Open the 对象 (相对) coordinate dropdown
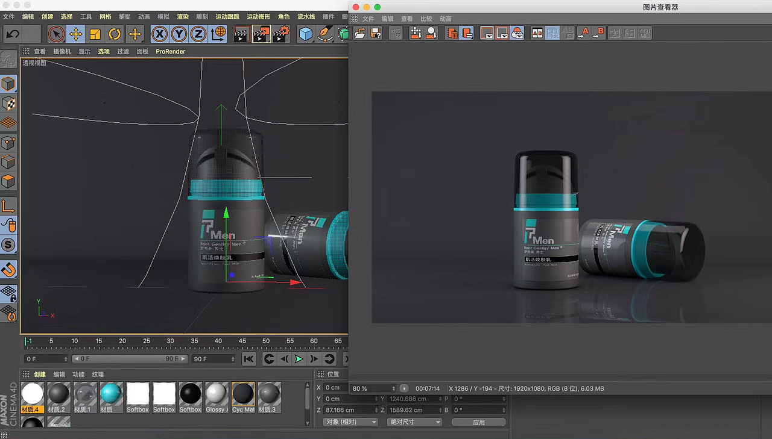 (350, 422)
